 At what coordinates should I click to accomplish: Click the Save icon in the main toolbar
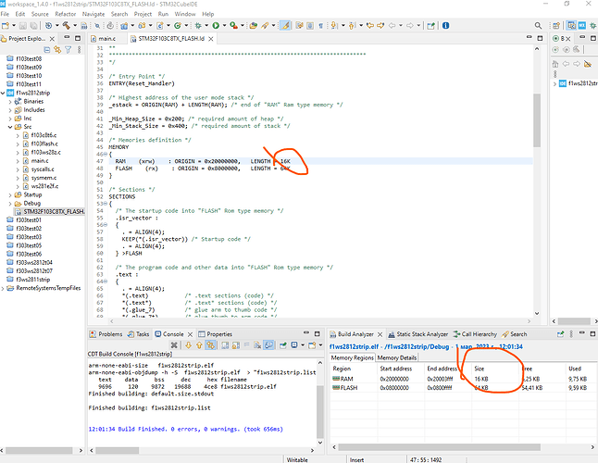click(22, 26)
